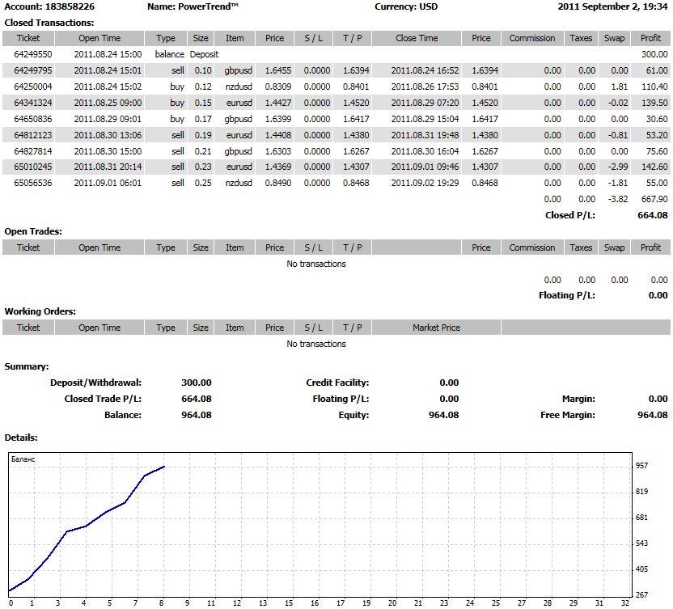This screenshot has height=609, width=673.
Task: Click close time 2011.08.26 17:53
Action: click(425, 87)
